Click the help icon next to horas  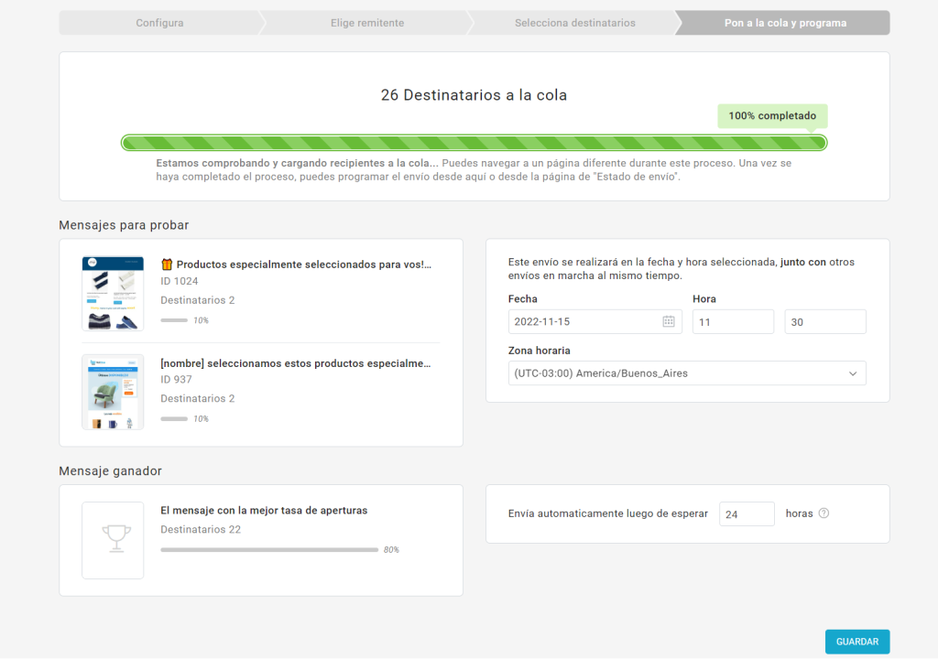823,513
